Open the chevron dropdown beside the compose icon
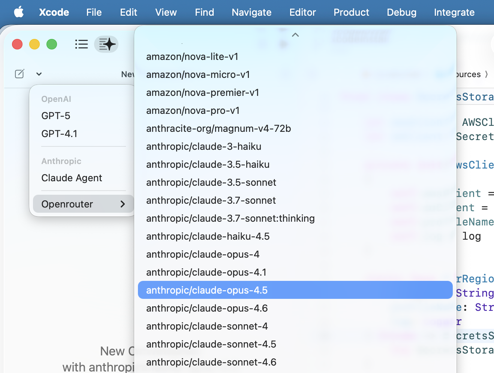 point(39,74)
